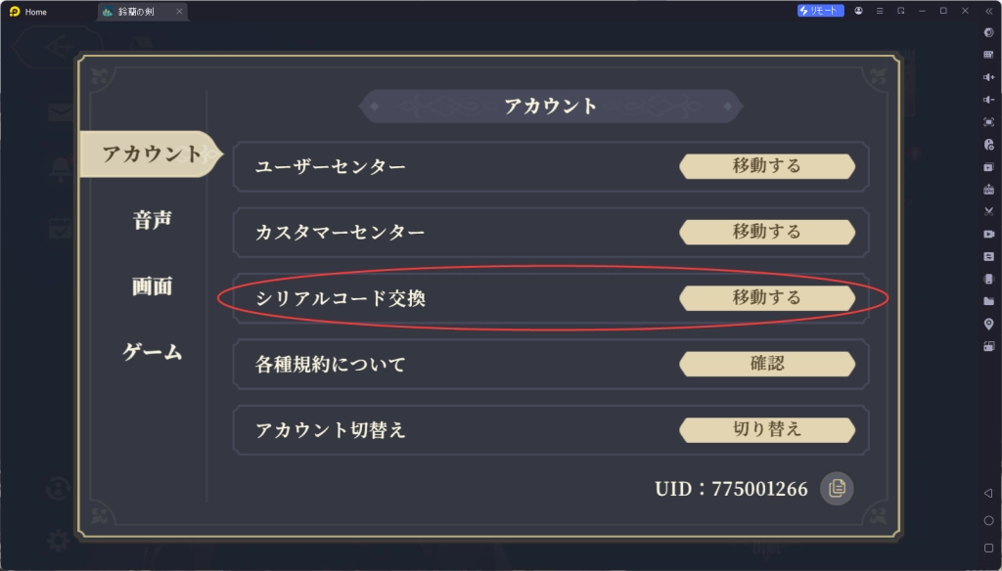Open the user profile icon in title bar
The width and height of the screenshot is (1002, 571).
click(858, 11)
